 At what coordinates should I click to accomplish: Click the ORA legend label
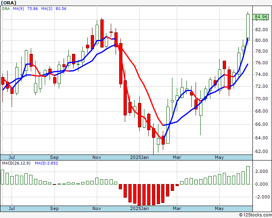click(6, 9)
